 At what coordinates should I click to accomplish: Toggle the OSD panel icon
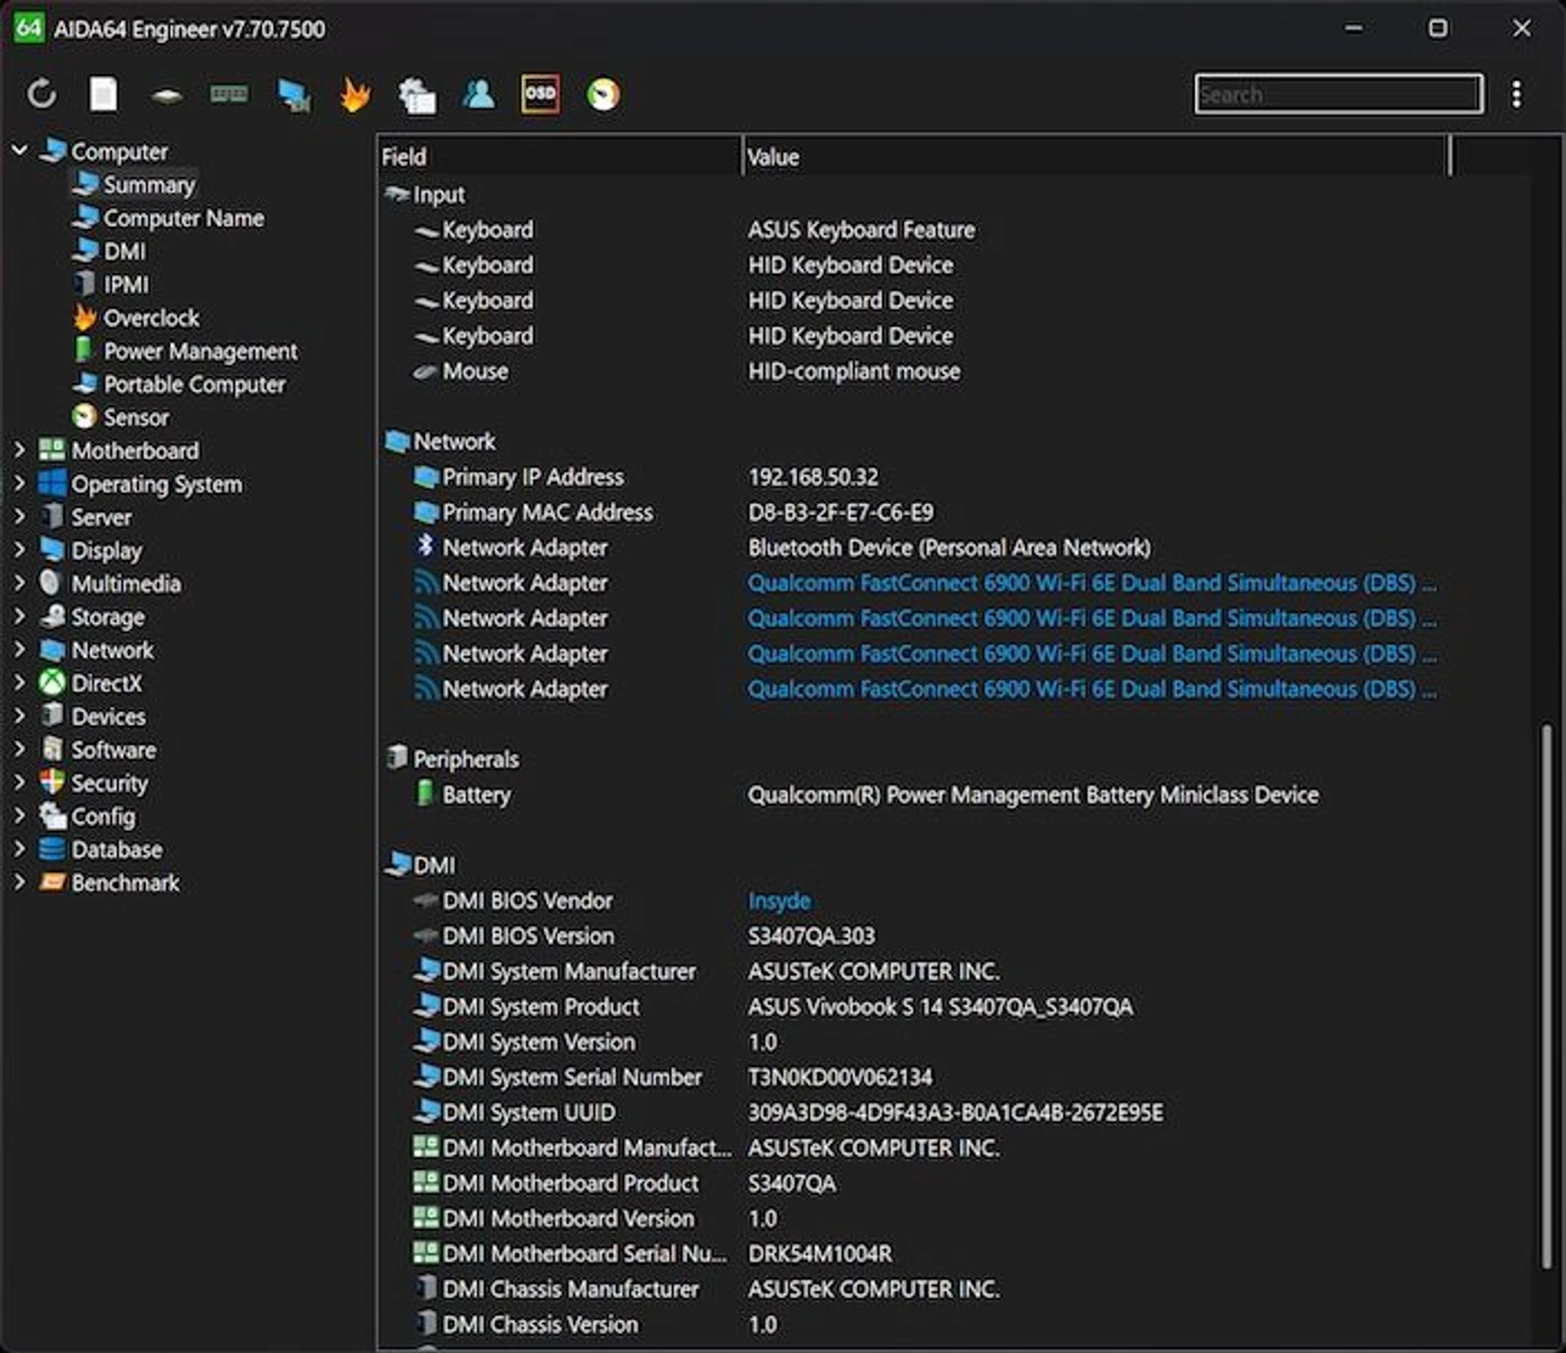[540, 94]
